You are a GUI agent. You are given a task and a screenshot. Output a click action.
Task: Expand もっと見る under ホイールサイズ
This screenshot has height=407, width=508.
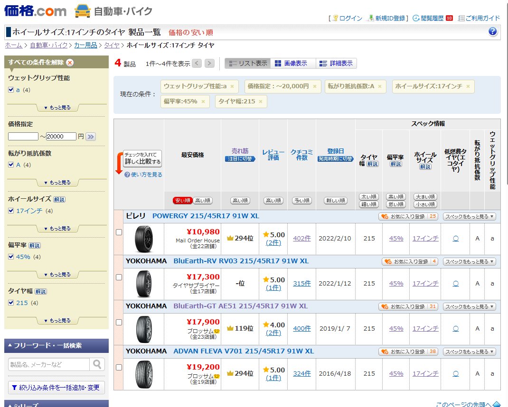[x=57, y=229]
